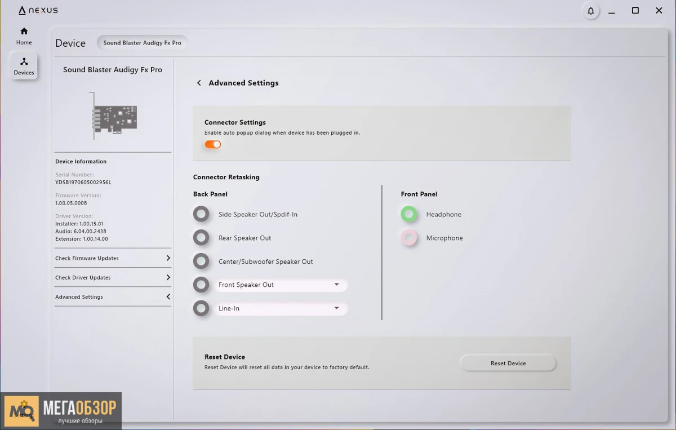676x430 pixels.
Task: Open the notifications bell icon
Action: (590, 11)
